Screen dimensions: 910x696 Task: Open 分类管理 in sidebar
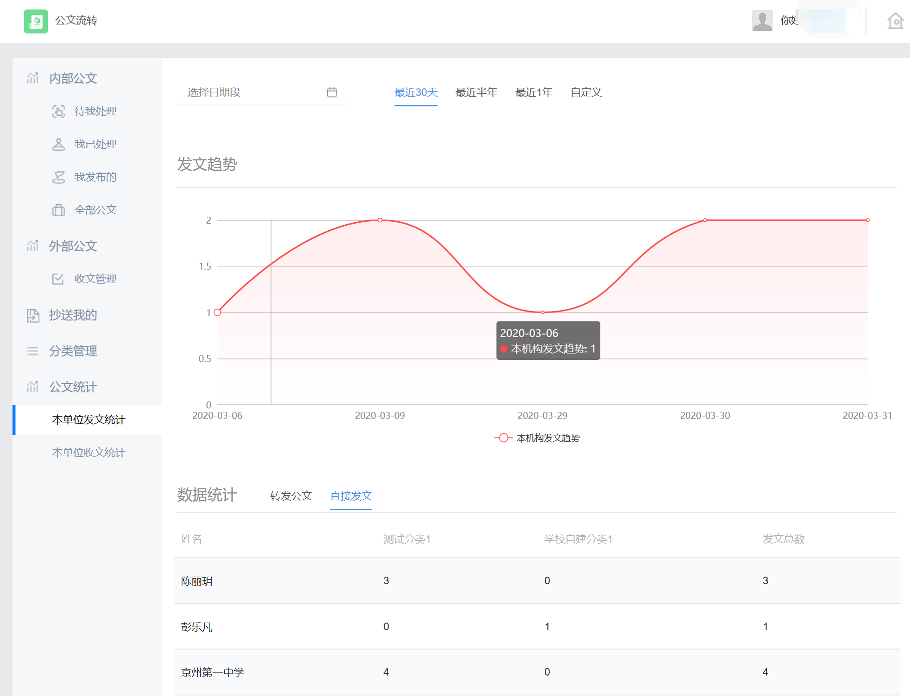click(73, 351)
